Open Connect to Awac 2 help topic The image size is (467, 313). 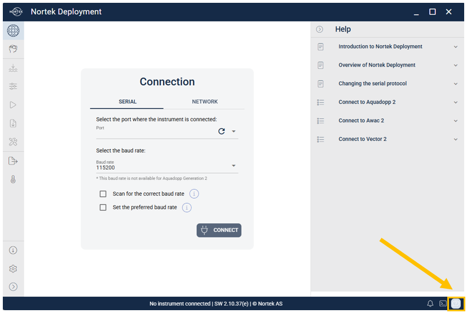(x=362, y=120)
